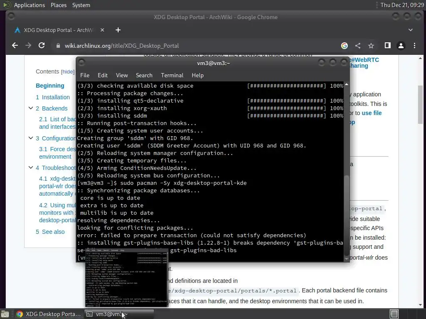Open the 'use file' link in article

click(372, 113)
